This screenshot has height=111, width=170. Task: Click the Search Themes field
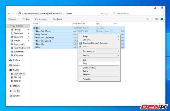(x=137, y=13)
